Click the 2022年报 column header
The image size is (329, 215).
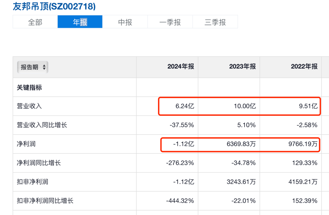click(x=304, y=67)
